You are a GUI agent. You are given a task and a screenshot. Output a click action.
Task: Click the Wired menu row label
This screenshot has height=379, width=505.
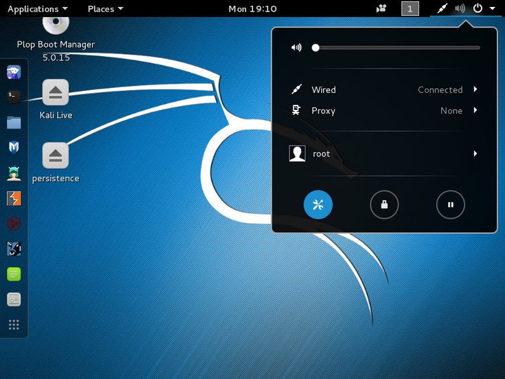click(323, 90)
